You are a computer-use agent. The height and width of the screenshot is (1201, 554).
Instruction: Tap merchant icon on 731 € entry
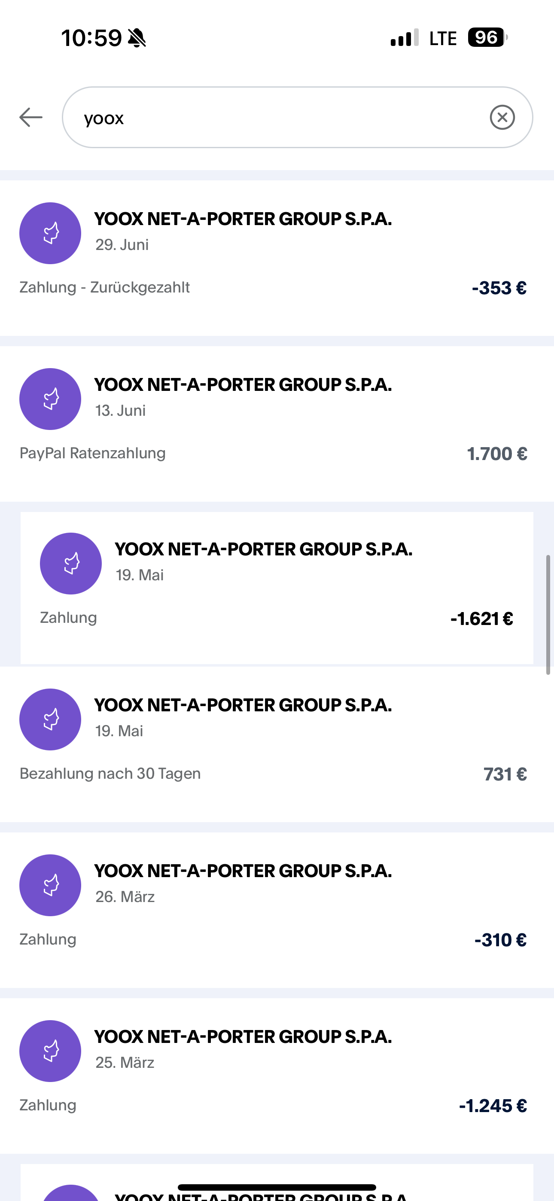50,719
